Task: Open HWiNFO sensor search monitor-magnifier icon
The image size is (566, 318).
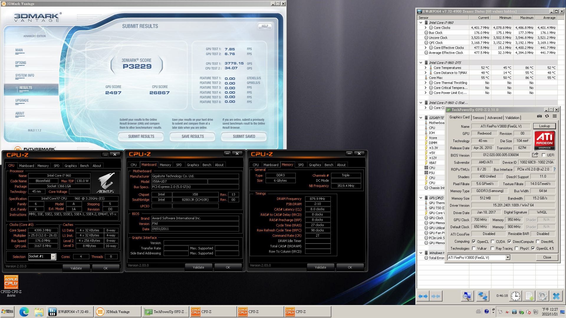Action: (467, 296)
